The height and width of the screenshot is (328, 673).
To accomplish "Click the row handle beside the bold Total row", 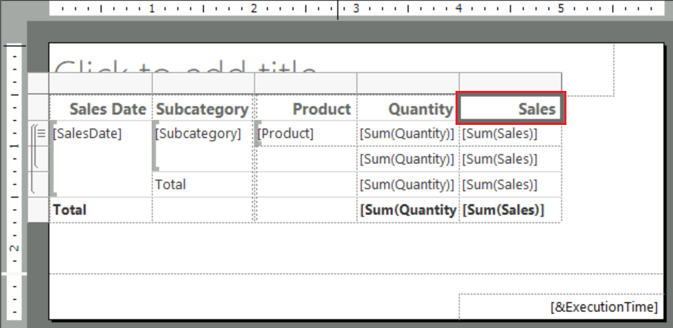I will [38, 210].
